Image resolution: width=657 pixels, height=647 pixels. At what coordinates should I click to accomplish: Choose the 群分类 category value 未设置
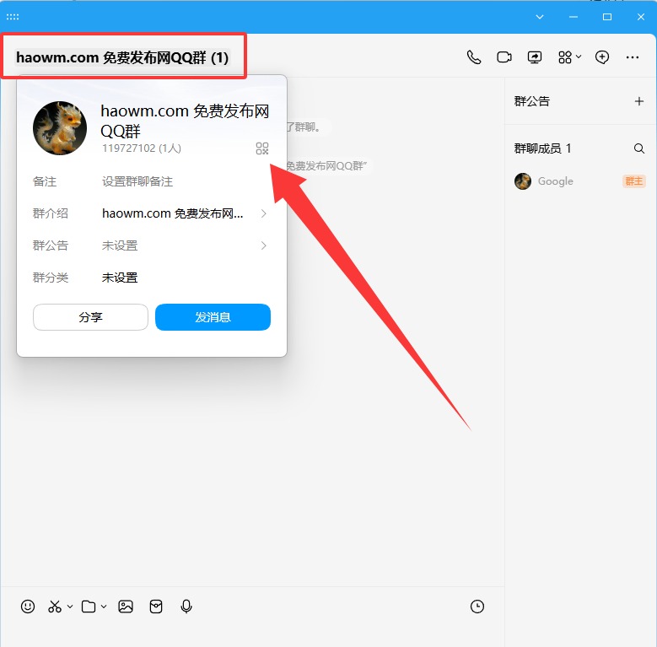[x=120, y=278]
